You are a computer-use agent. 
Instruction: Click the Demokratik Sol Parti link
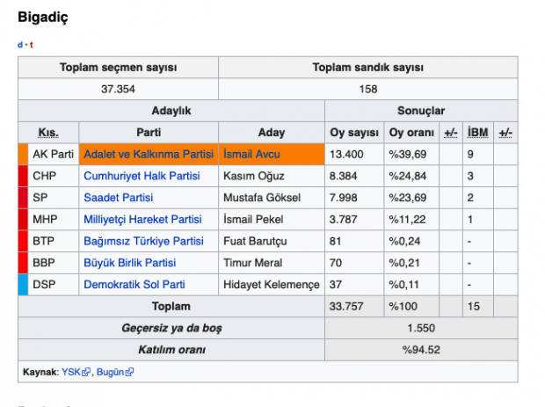pos(134,285)
